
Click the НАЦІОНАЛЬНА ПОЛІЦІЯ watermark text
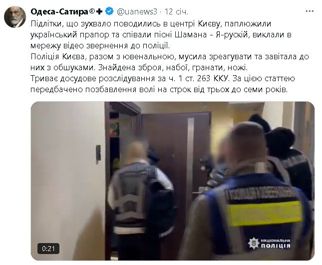point(276,243)
